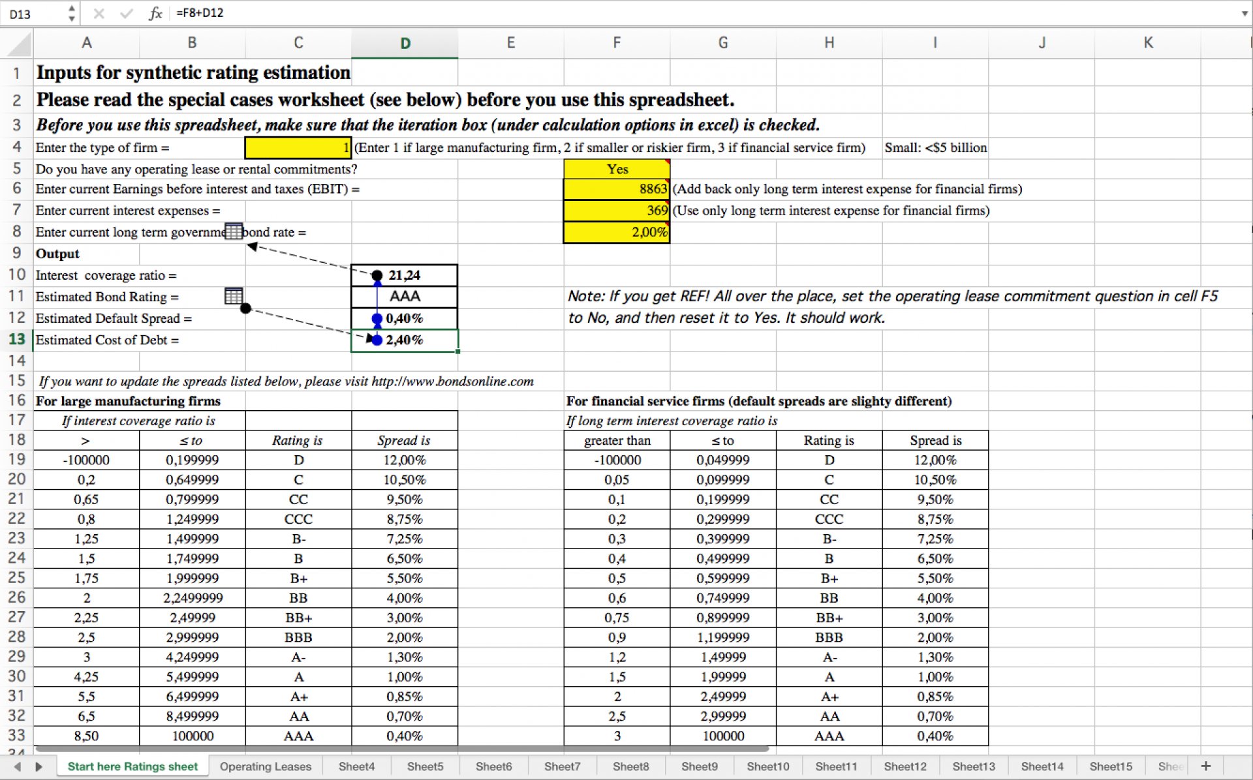Select the column A header

pos(86,43)
